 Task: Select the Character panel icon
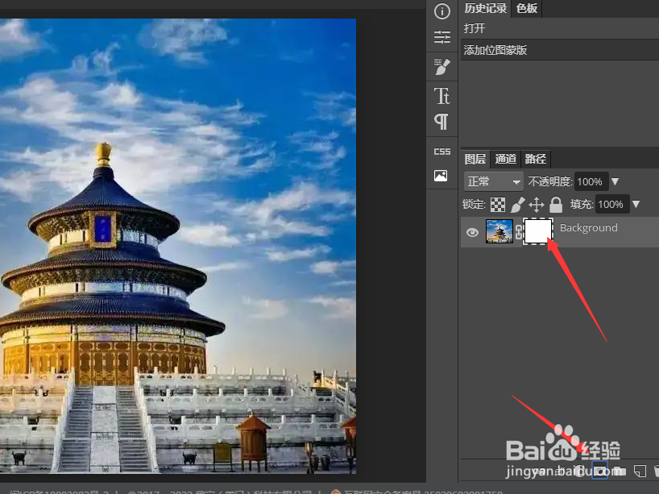pyautogui.click(x=441, y=96)
